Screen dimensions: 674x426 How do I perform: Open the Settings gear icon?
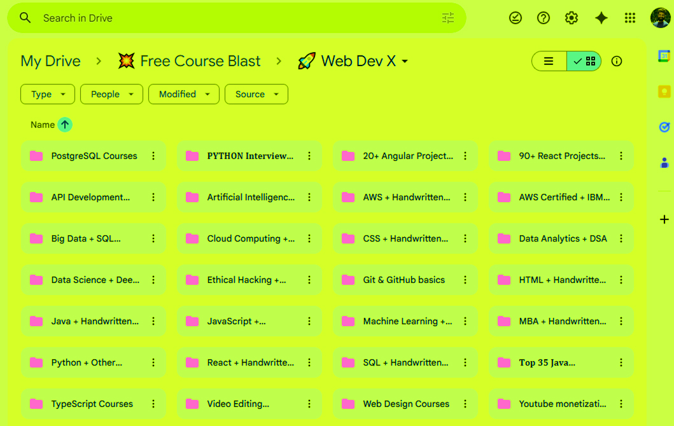tap(572, 18)
